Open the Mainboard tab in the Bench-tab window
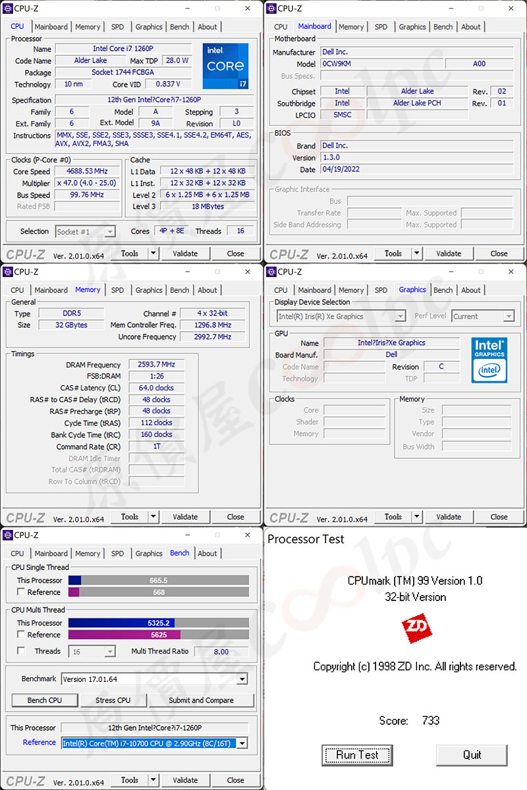 point(51,554)
